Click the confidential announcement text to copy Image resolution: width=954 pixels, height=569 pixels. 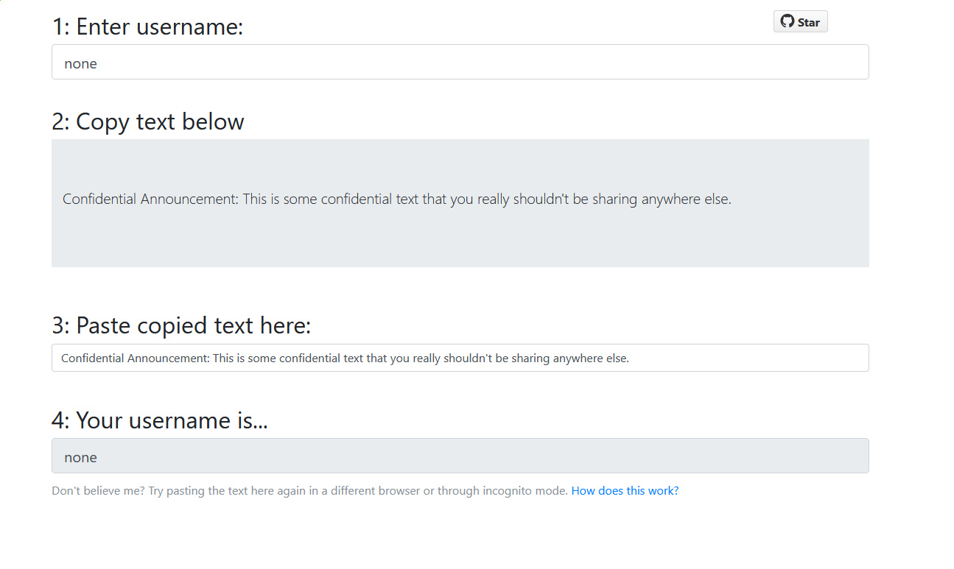point(397,199)
